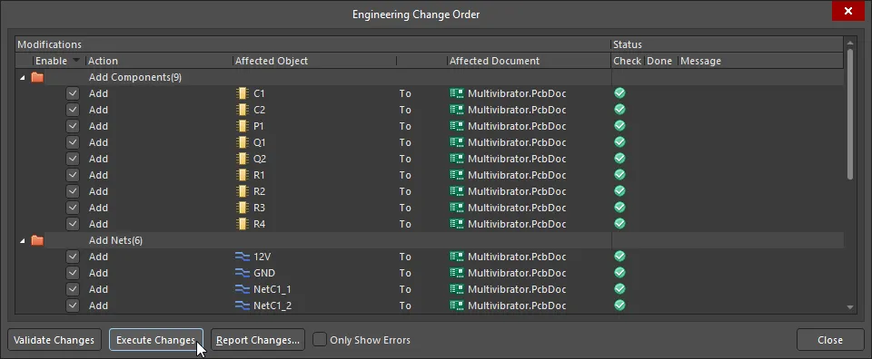This screenshot has width=872, height=359.
Task: Click the Add Components folder icon
Action: 37,77
